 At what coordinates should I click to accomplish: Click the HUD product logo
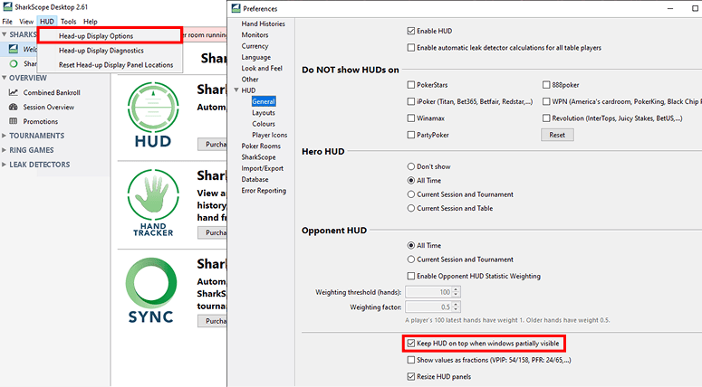click(153, 115)
